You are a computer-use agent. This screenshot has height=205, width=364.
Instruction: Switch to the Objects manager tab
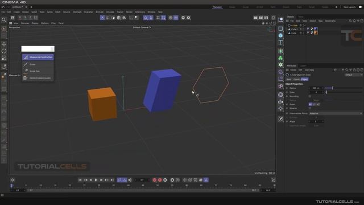tap(290, 17)
